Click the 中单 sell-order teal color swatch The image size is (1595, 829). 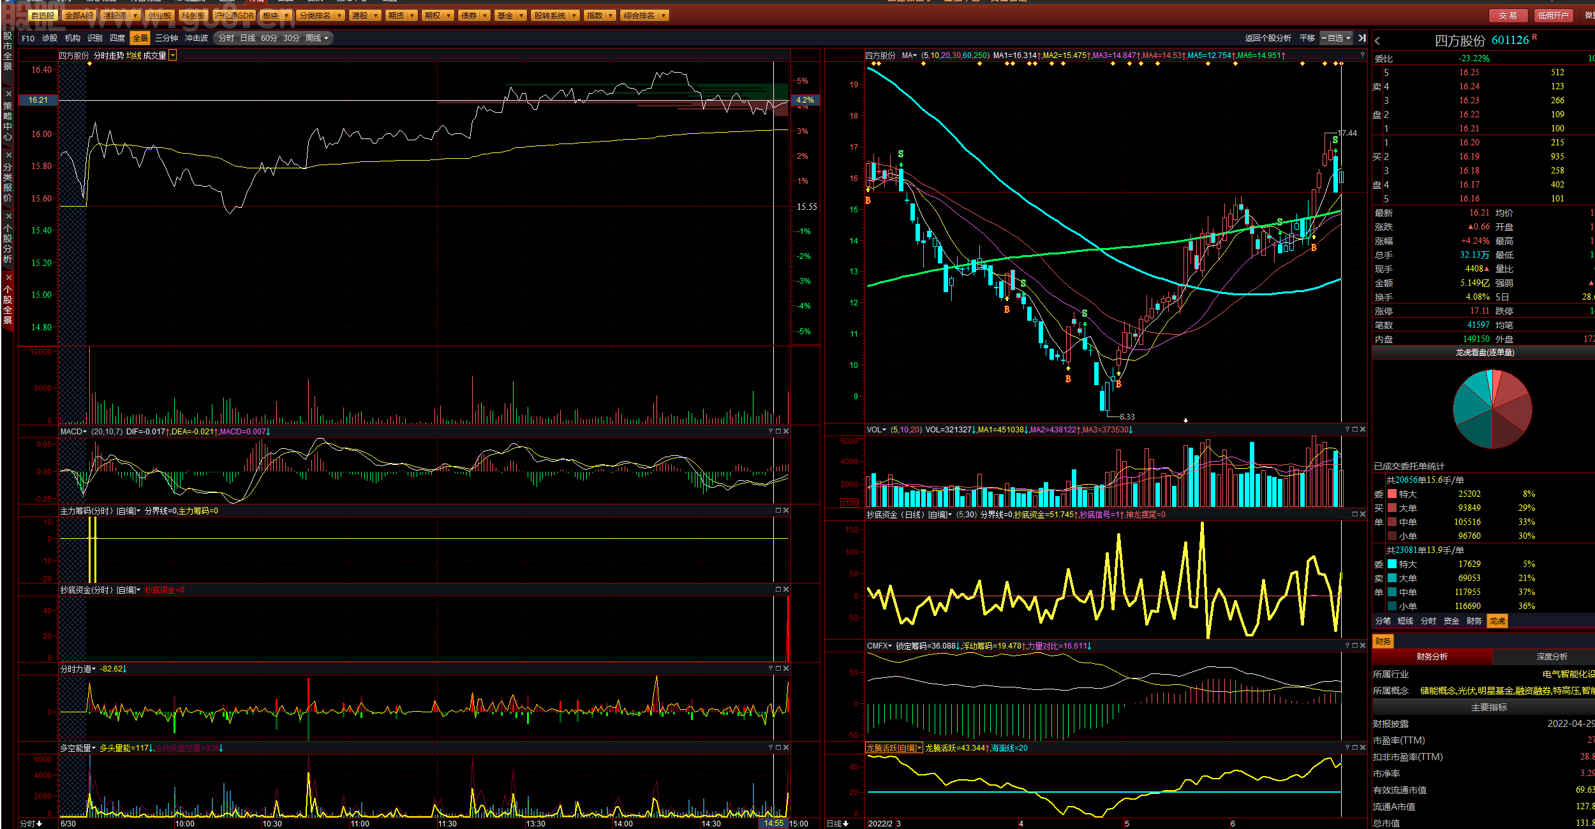(x=1392, y=592)
